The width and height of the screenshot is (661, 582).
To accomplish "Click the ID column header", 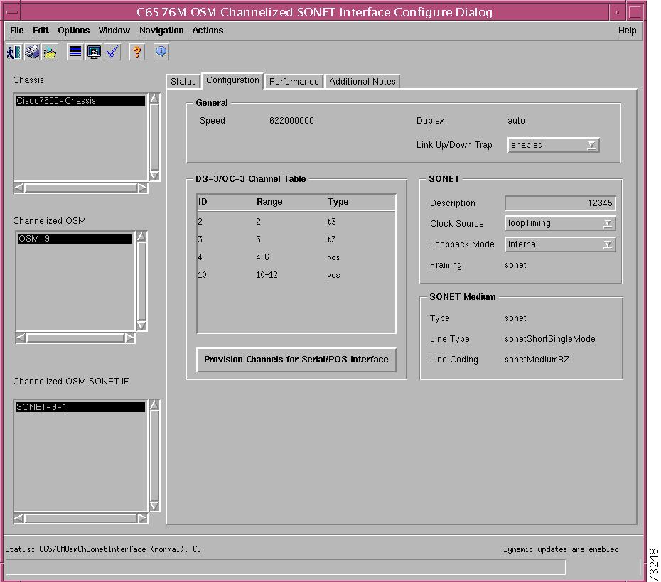I will tap(203, 202).
